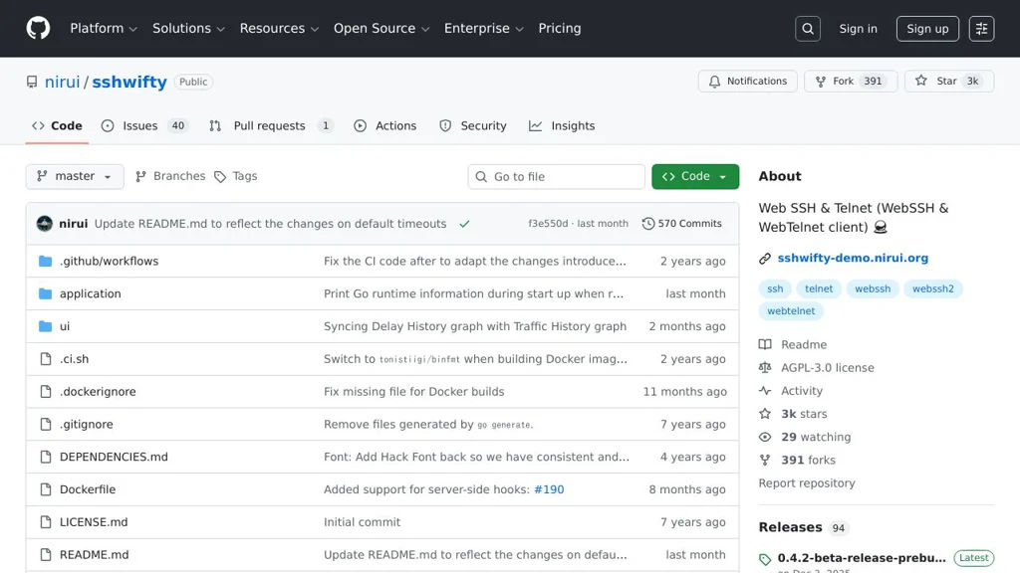
Task: Expand the Open Source menu
Action: coord(382,29)
